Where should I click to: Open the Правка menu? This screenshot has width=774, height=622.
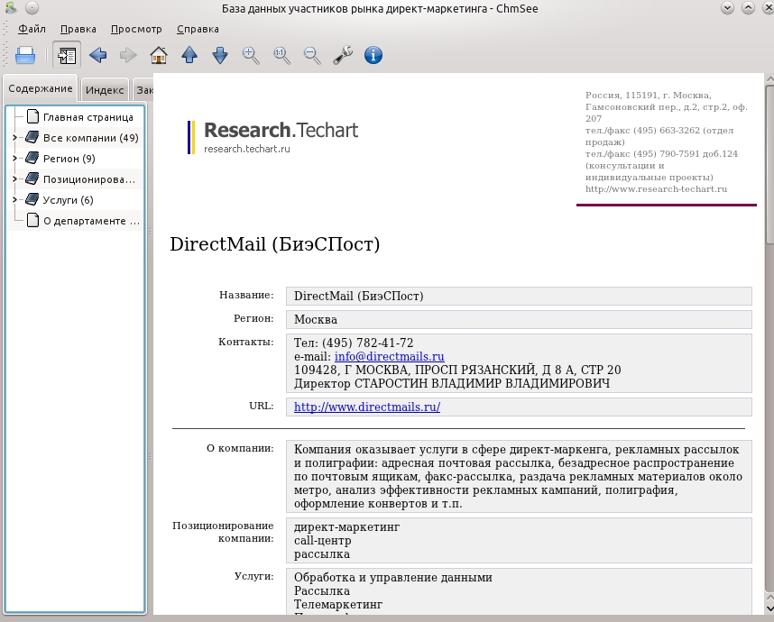[x=78, y=29]
